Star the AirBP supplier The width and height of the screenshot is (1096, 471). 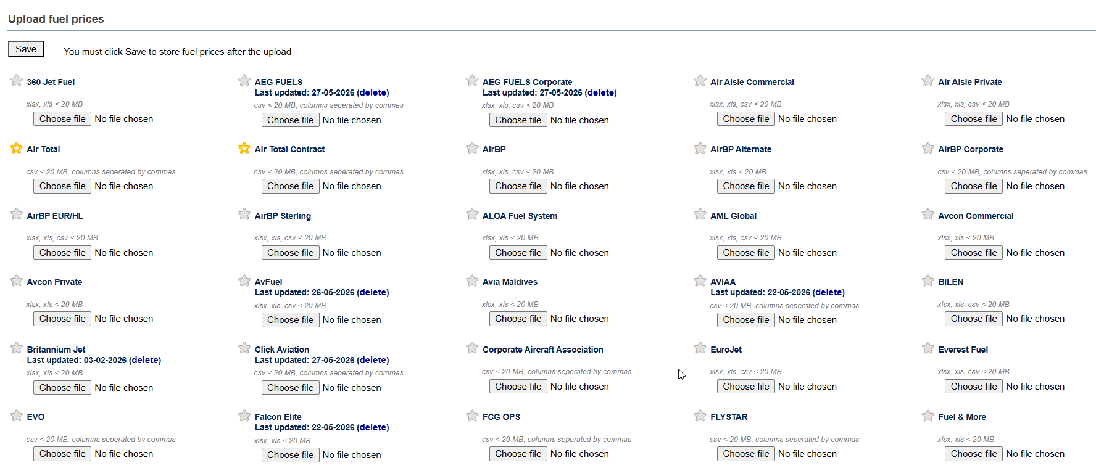click(x=472, y=148)
